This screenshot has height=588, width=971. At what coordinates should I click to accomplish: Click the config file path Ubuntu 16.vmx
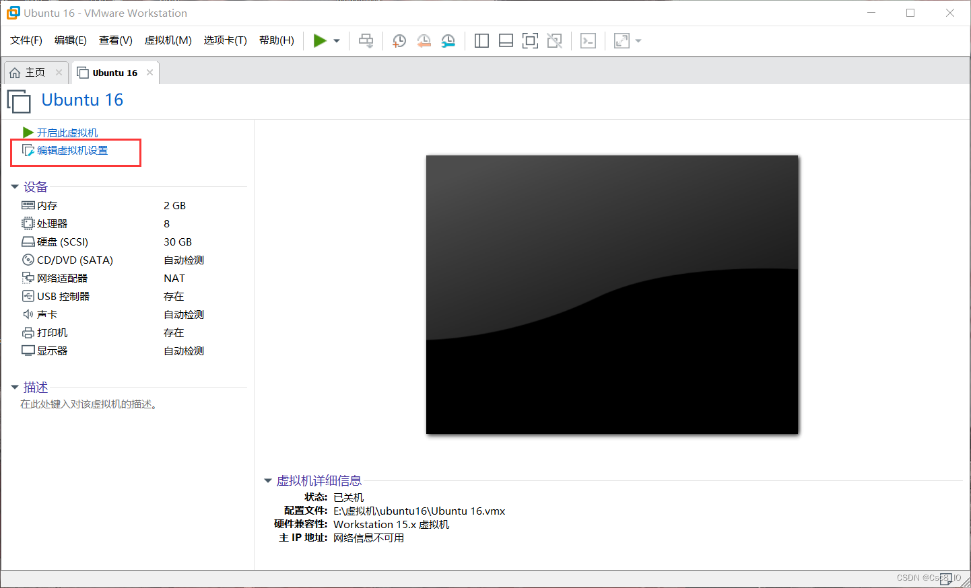click(x=420, y=511)
